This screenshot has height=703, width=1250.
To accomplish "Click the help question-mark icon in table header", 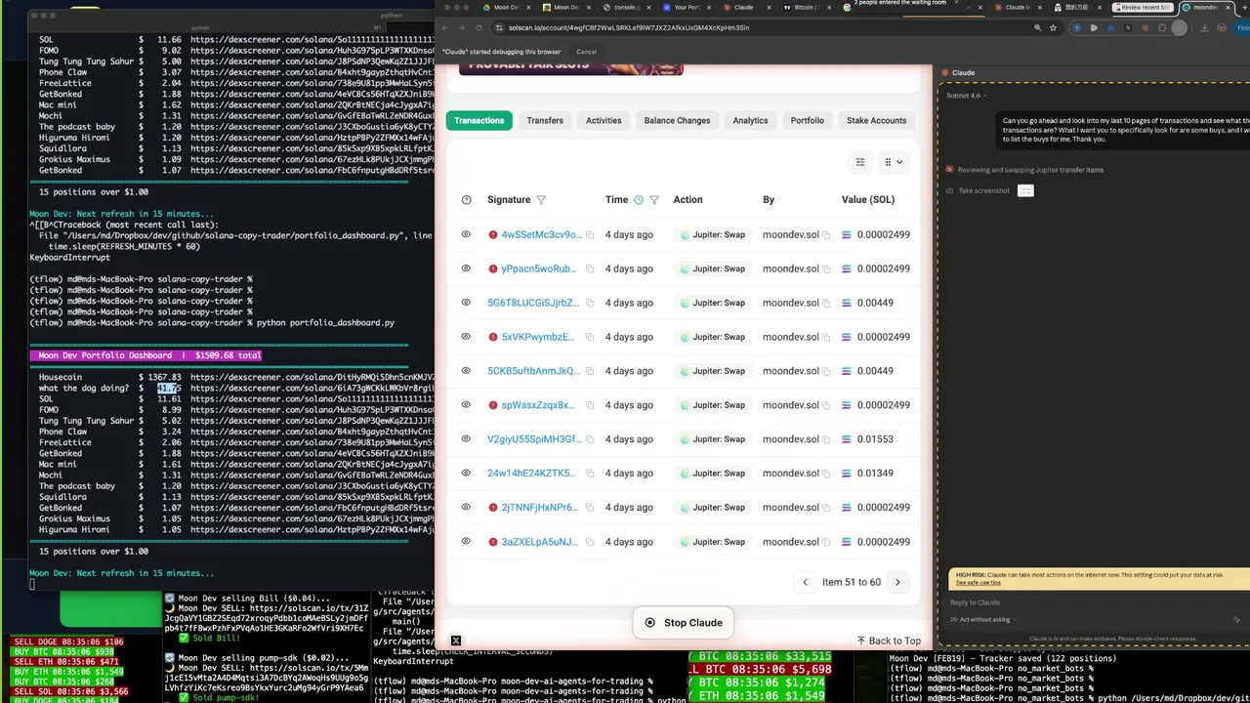I will (x=466, y=200).
